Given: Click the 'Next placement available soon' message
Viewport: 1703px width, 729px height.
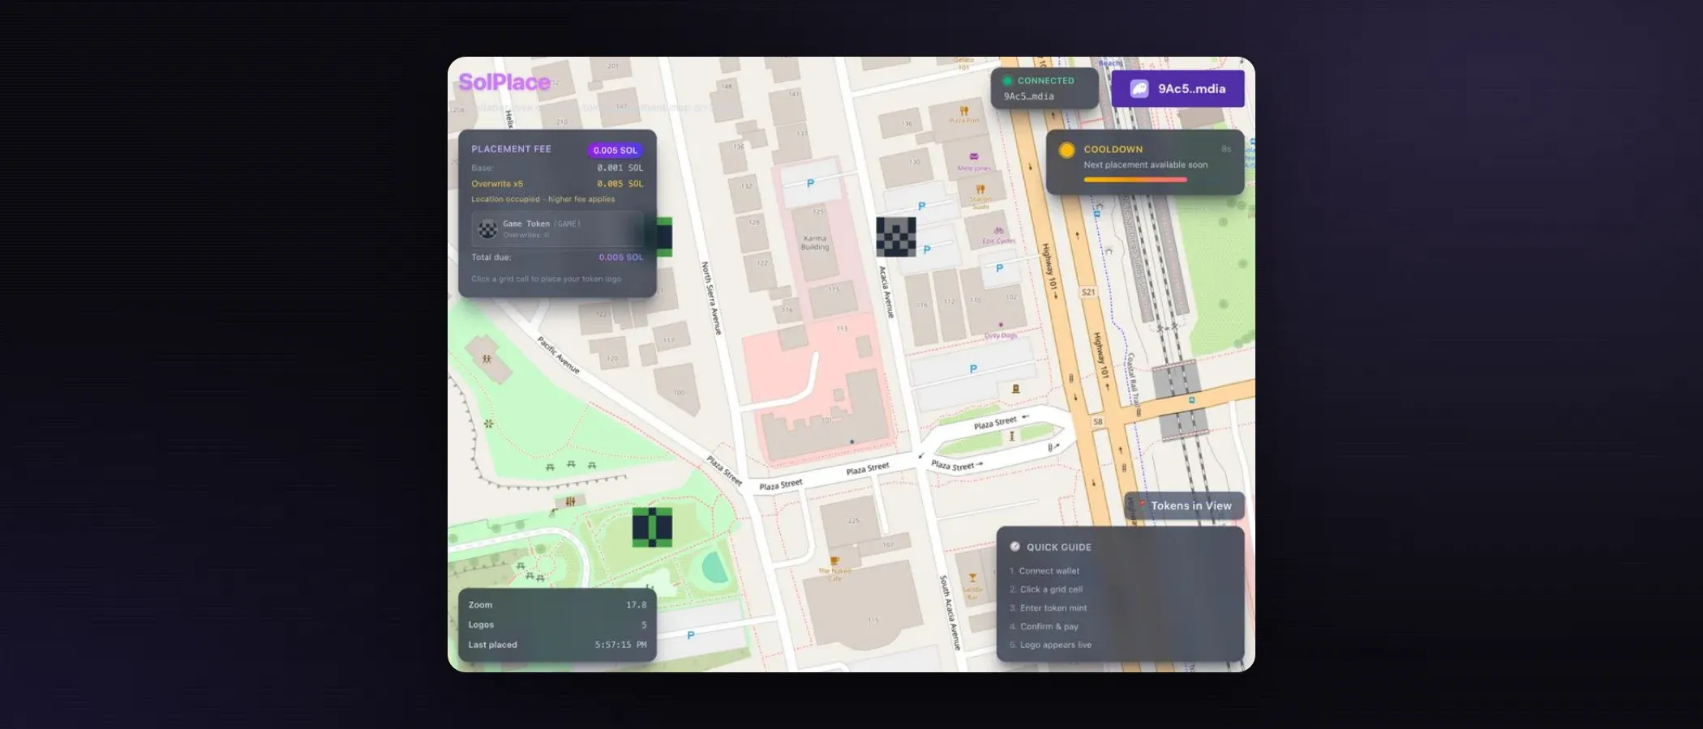Looking at the screenshot, I should click(x=1146, y=164).
